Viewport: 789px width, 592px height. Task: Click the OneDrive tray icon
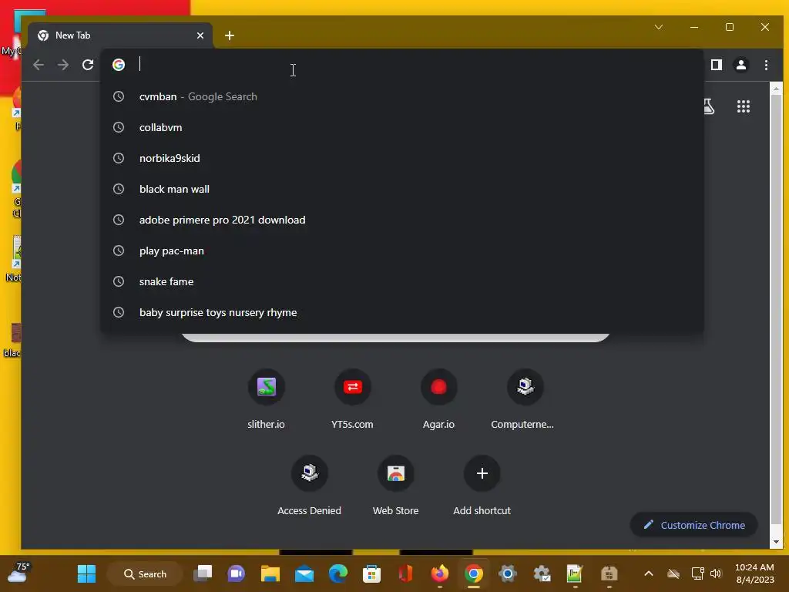click(673, 573)
